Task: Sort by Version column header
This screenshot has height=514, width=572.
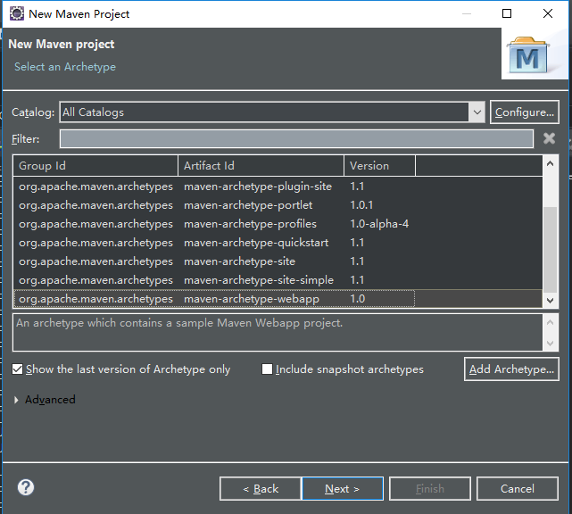Action: click(x=379, y=166)
